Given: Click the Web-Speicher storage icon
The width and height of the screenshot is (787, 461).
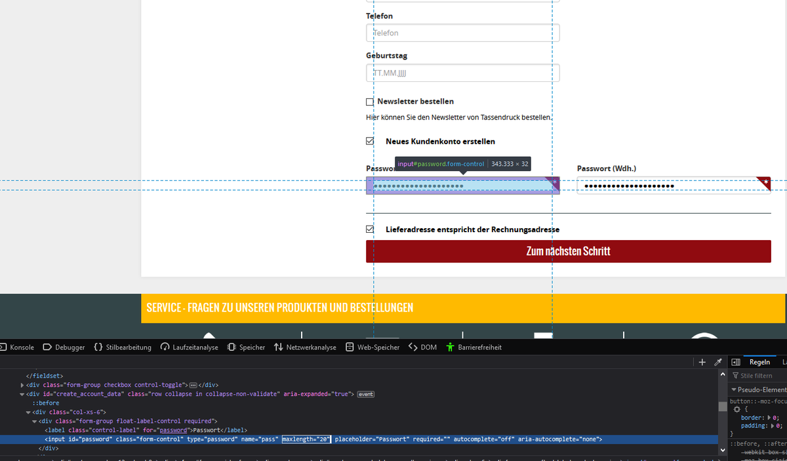Looking at the screenshot, I should coord(350,348).
